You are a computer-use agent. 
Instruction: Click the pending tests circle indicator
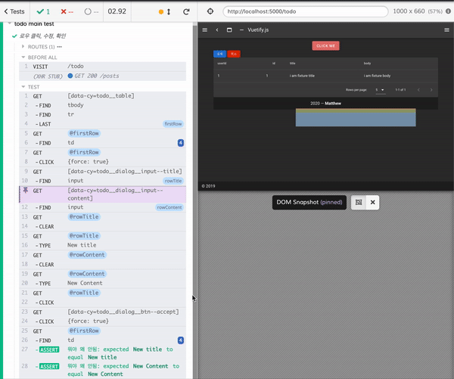point(92,11)
